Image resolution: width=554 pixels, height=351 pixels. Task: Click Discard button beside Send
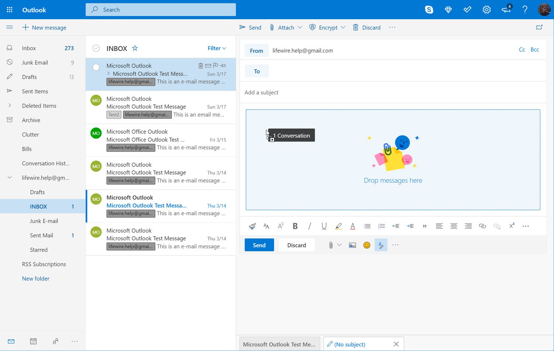[297, 245]
